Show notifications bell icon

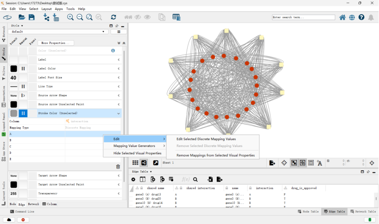[x=371, y=17]
